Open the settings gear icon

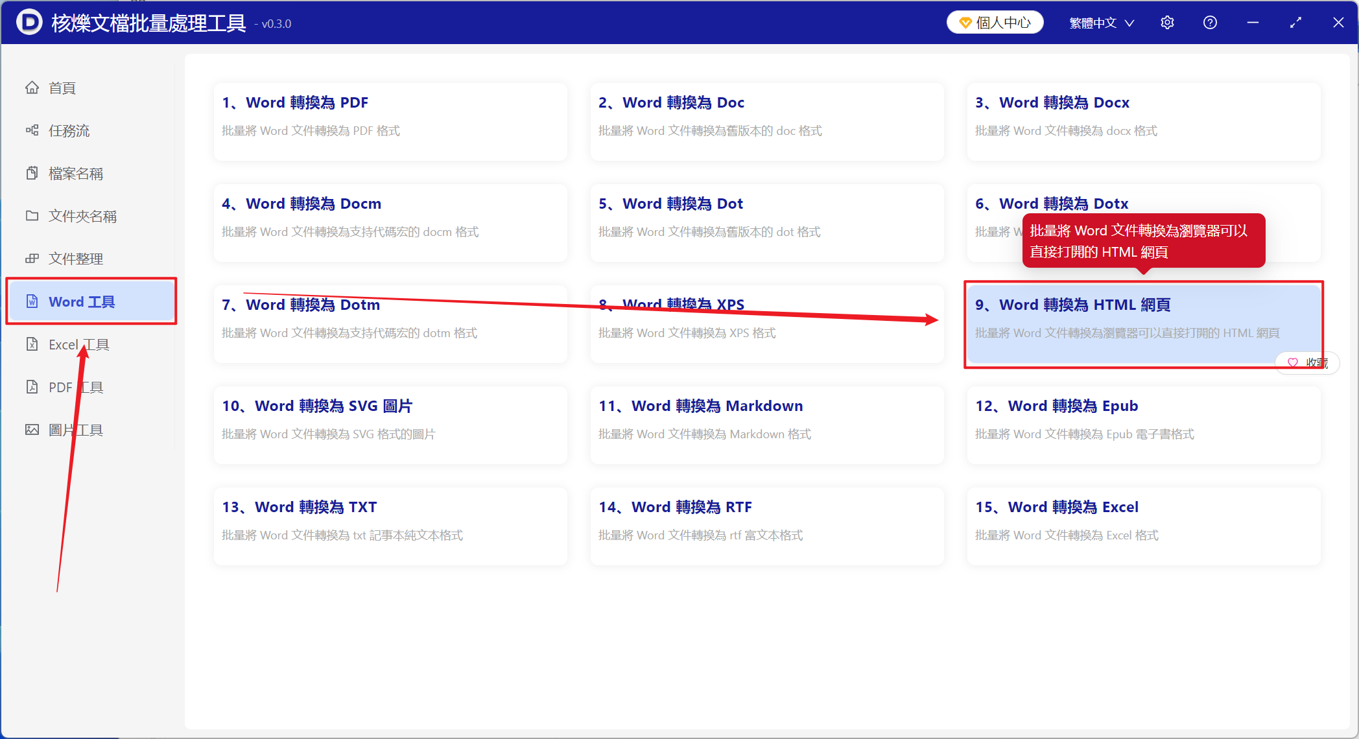click(x=1167, y=23)
